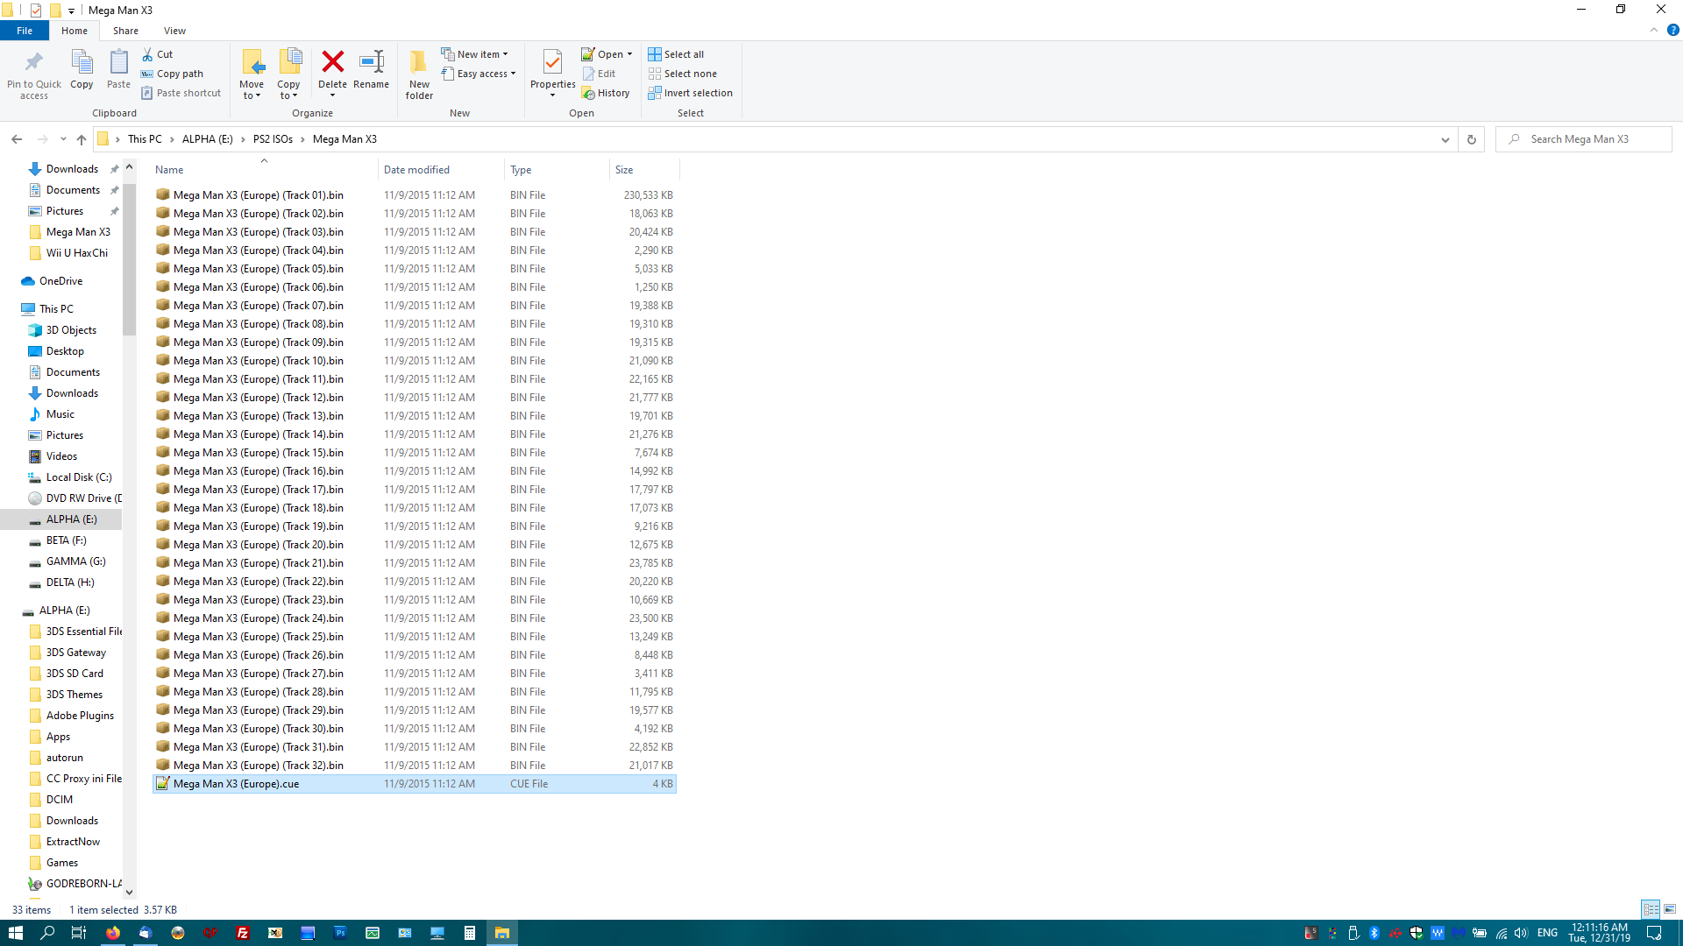Pin folder to Quick access
The width and height of the screenshot is (1683, 946).
coord(34,74)
